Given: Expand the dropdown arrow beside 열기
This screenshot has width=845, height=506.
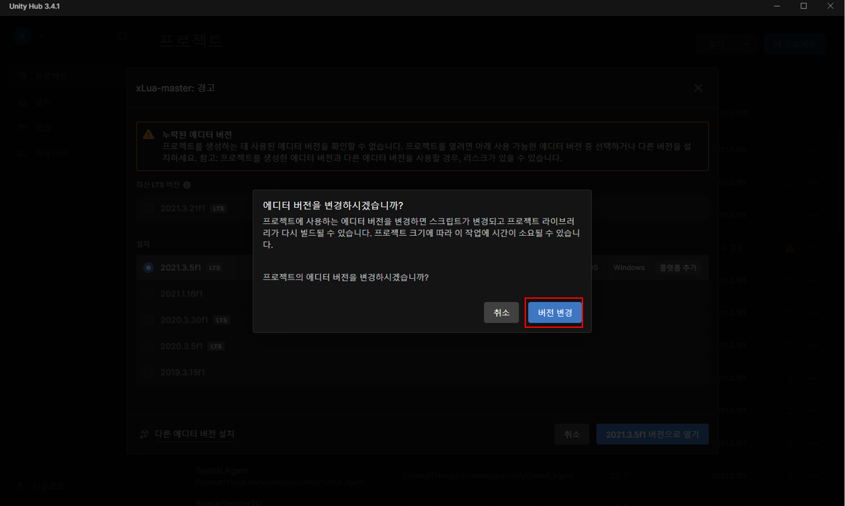Looking at the screenshot, I should 746,44.
